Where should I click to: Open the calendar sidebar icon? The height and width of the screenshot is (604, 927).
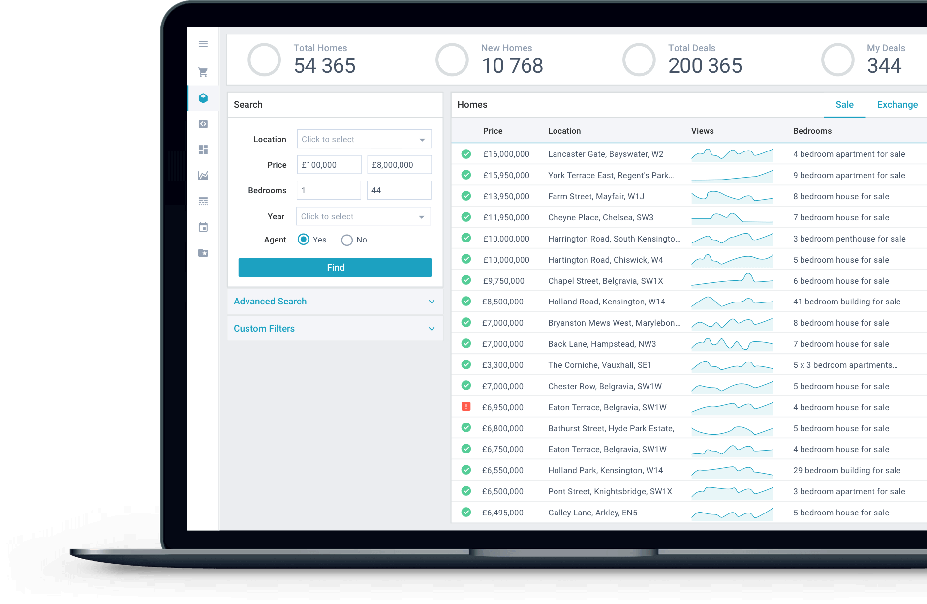[x=203, y=227]
